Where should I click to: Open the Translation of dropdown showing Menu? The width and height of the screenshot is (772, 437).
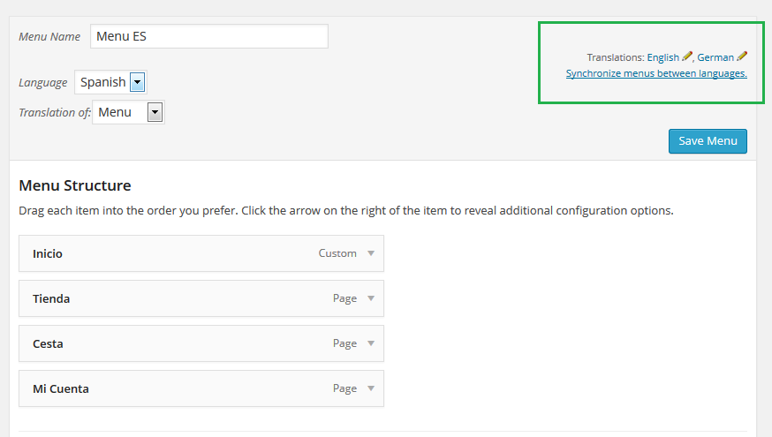click(x=128, y=112)
